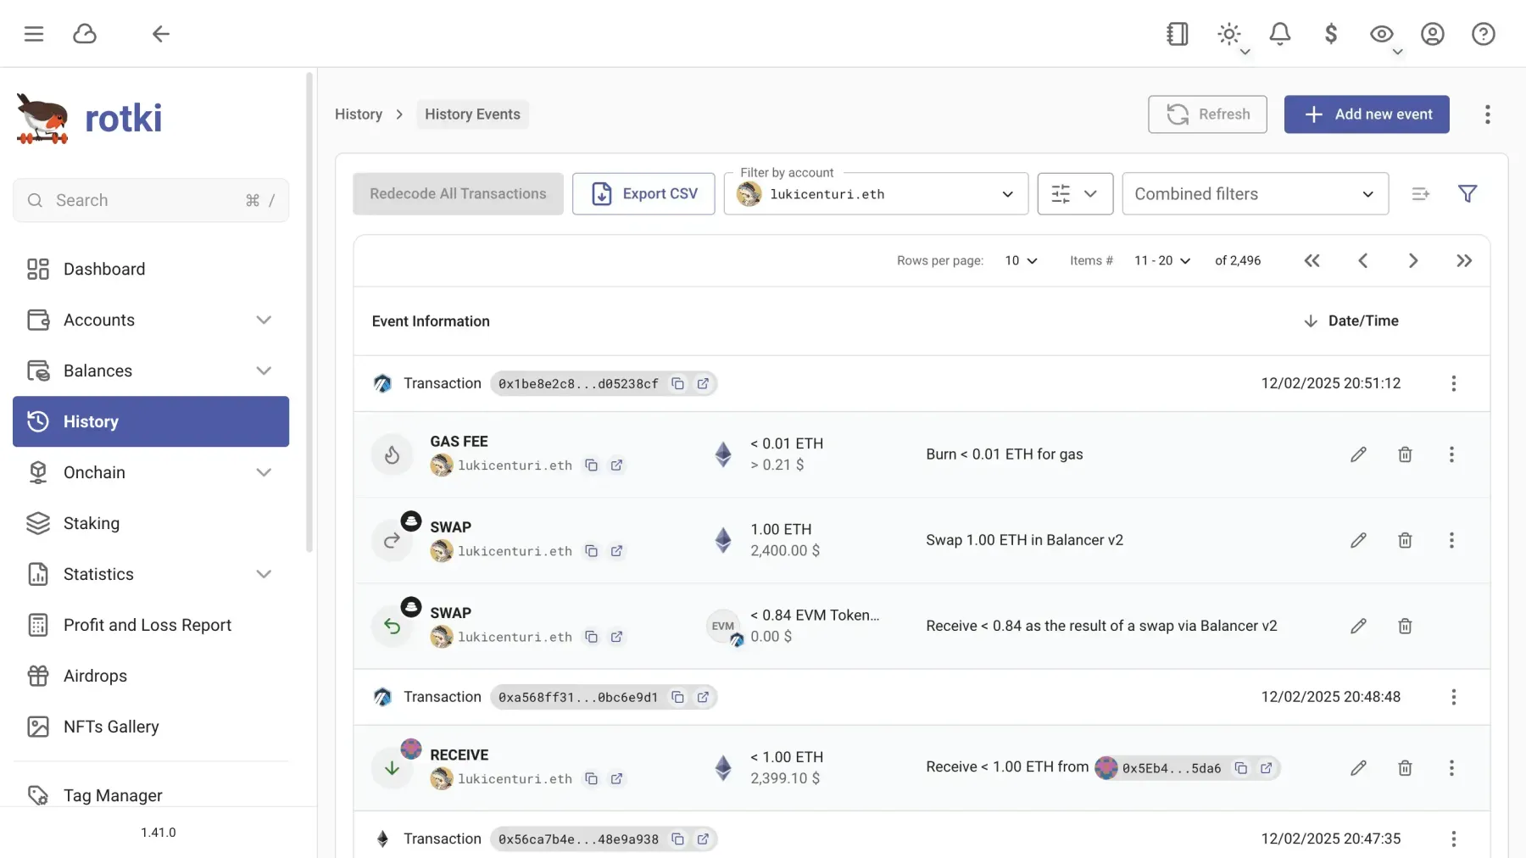Edit the GAS FEE event with the pencil icon

[1359, 454]
